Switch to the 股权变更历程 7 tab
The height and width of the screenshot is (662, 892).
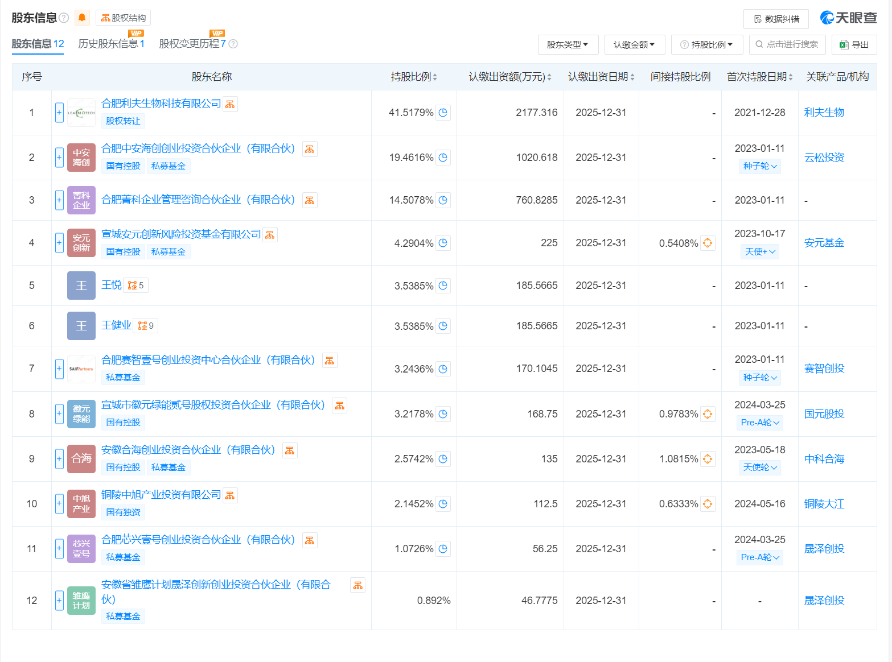(192, 44)
